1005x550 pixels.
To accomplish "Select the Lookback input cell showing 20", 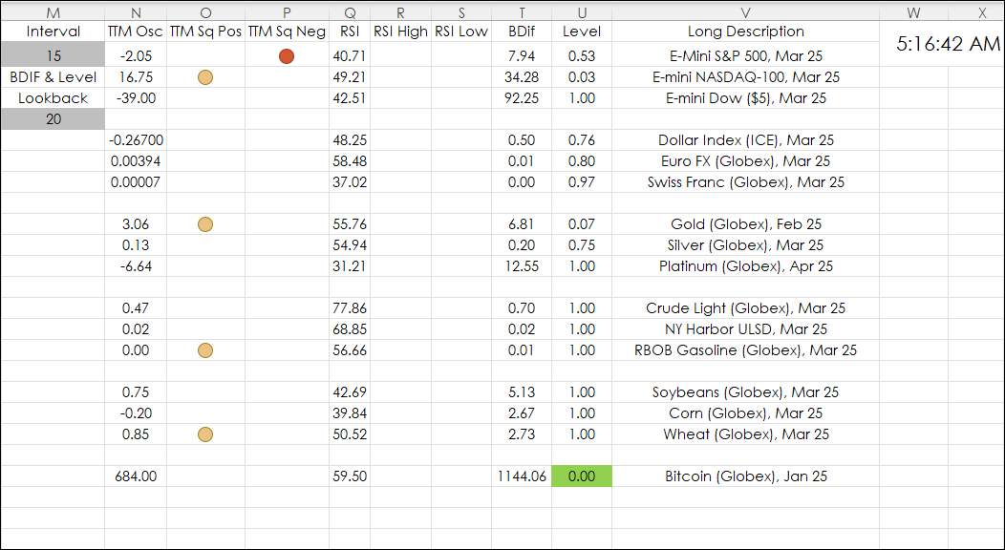I will tap(53, 119).
